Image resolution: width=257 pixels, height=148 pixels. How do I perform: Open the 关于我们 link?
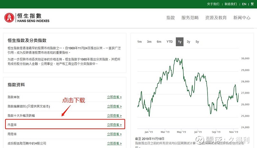click(x=213, y=4)
